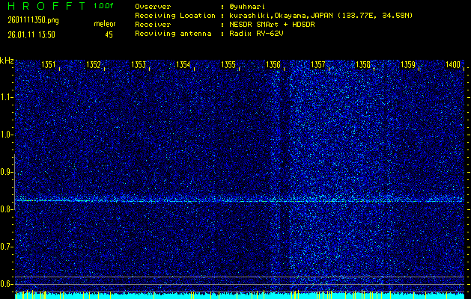Viewport: 471px width, 299px height.
Task: Click the 1355 time marker
Action: tap(228, 65)
